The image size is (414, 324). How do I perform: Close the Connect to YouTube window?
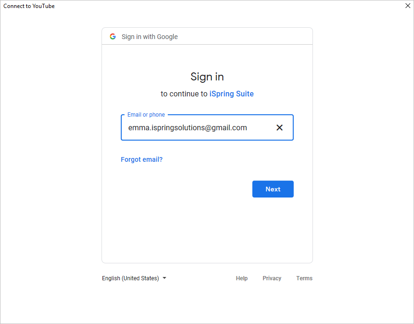pyautogui.click(x=408, y=6)
